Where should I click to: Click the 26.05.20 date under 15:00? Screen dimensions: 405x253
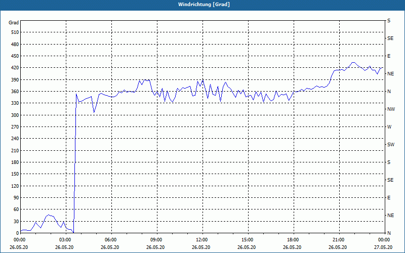click(247, 247)
